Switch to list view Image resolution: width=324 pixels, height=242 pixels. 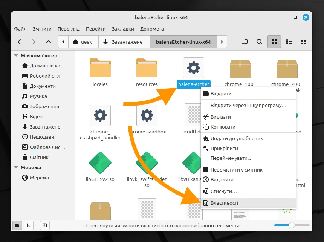click(x=289, y=42)
